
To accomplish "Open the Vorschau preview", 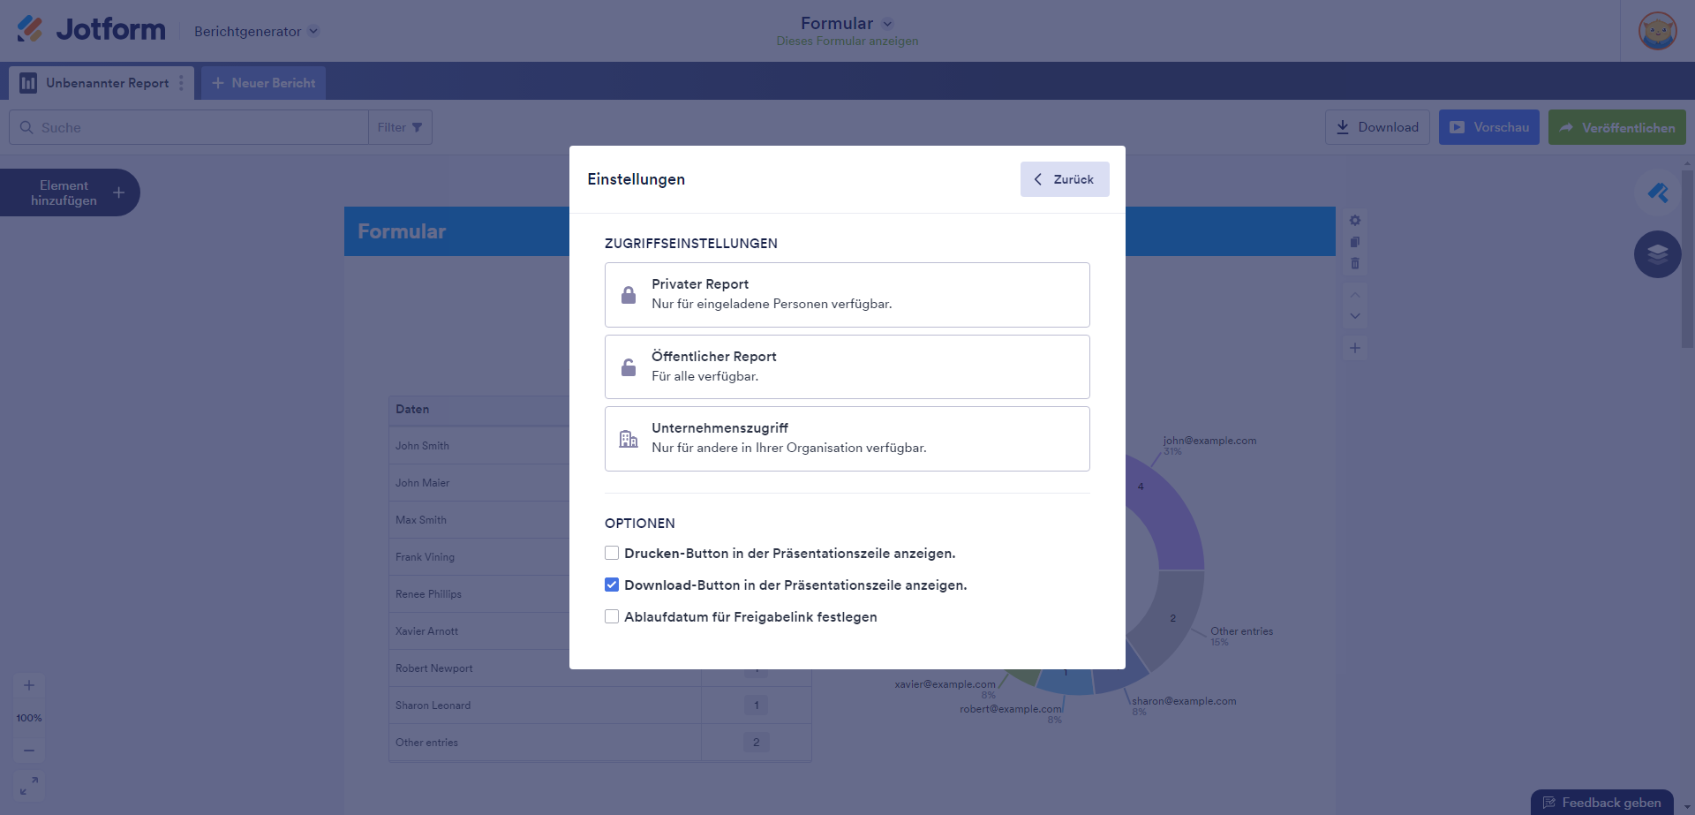I will (1489, 127).
